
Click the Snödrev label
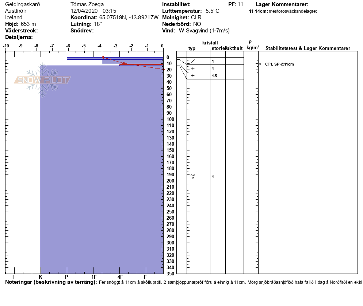(82, 31)
